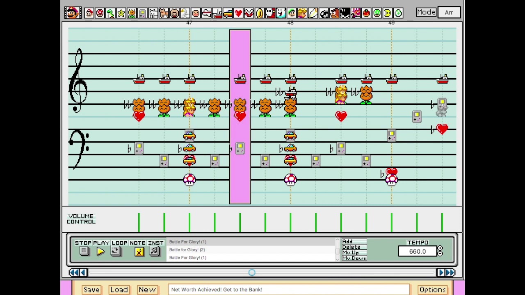
Task: Click the Mode label button
Action: [426, 13]
